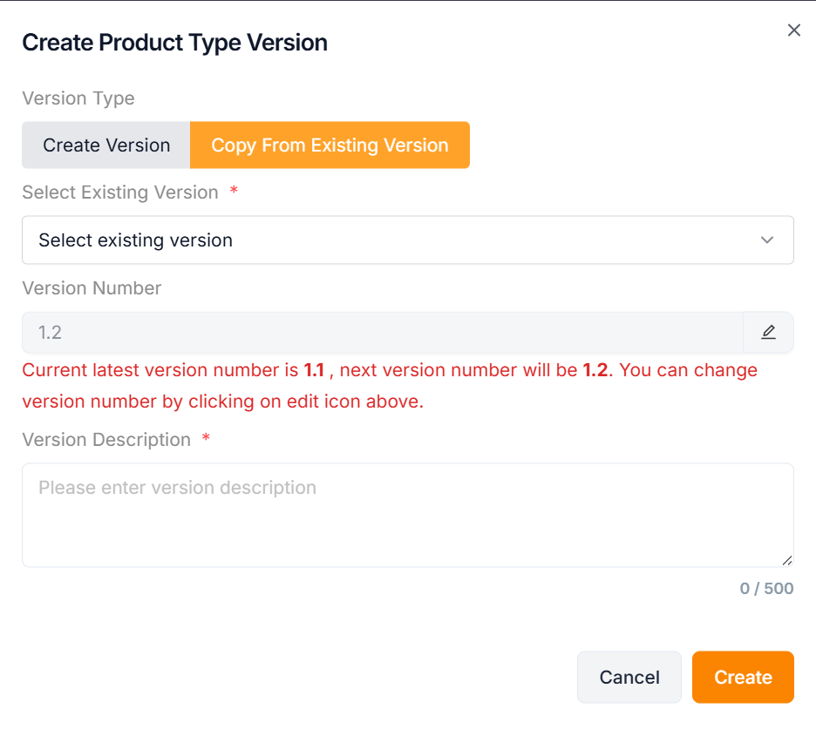Focus the version description text area
Screen dimensions: 816x729
click(x=407, y=516)
